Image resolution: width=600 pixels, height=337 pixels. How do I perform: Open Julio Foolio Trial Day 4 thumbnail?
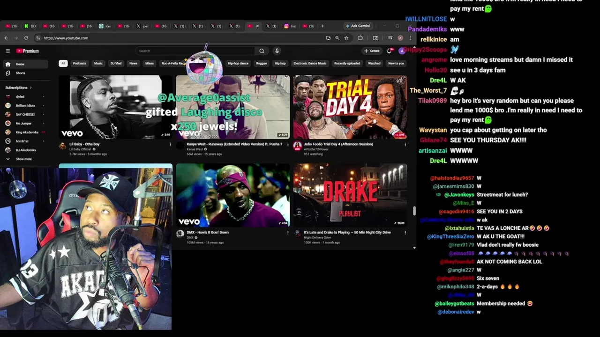coord(350,107)
